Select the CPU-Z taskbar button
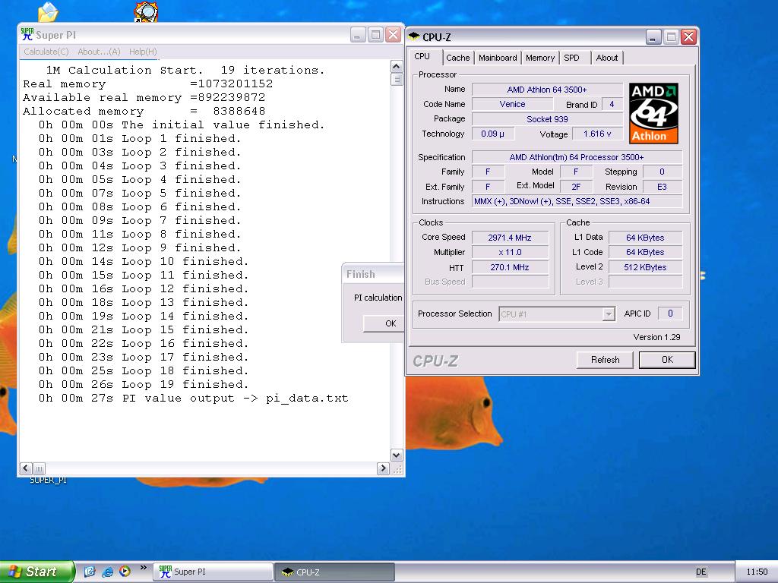 (x=335, y=572)
